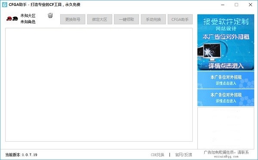Open the CDK兑换 link
This screenshot has width=258, height=160.
(x=157, y=155)
